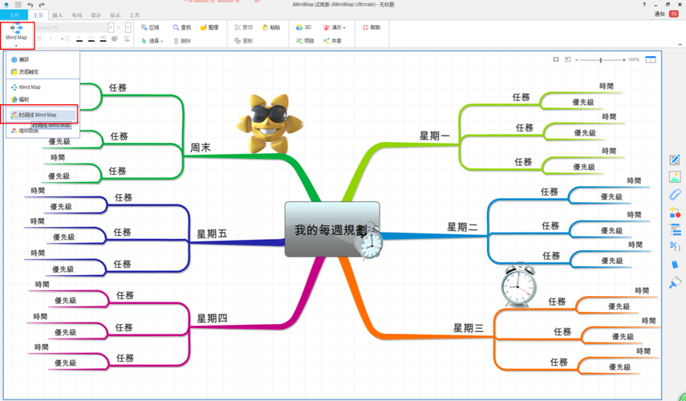
Task: Expand the Mind Map view dropdown arrow
Action: pos(16,47)
